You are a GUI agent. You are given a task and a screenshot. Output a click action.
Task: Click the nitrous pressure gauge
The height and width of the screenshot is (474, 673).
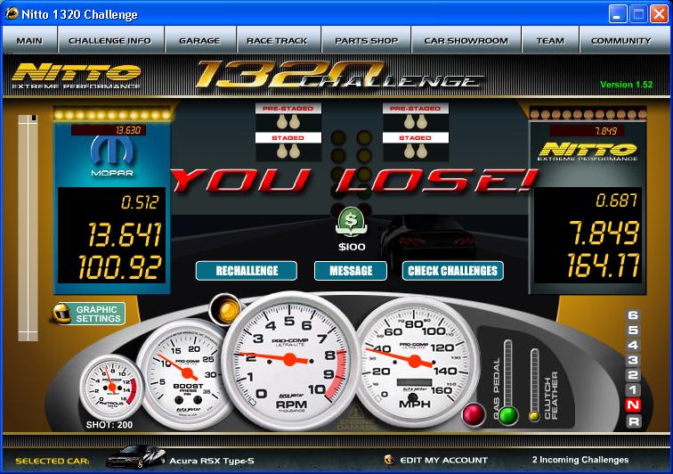click(111, 387)
